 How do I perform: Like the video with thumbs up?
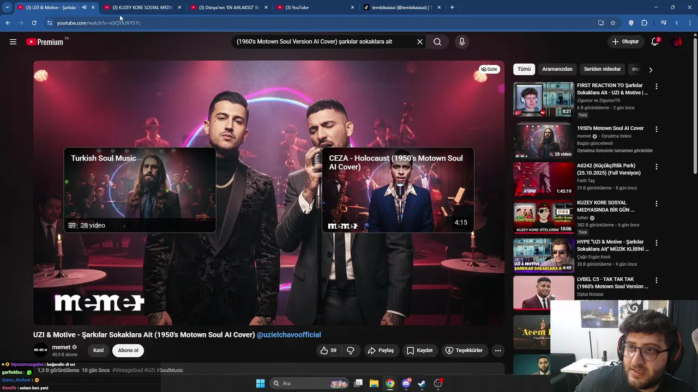click(x=329, y=350)
